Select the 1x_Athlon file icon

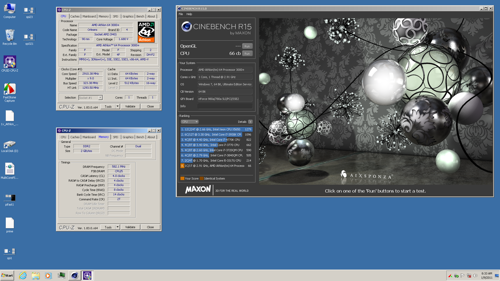[10, 118]
